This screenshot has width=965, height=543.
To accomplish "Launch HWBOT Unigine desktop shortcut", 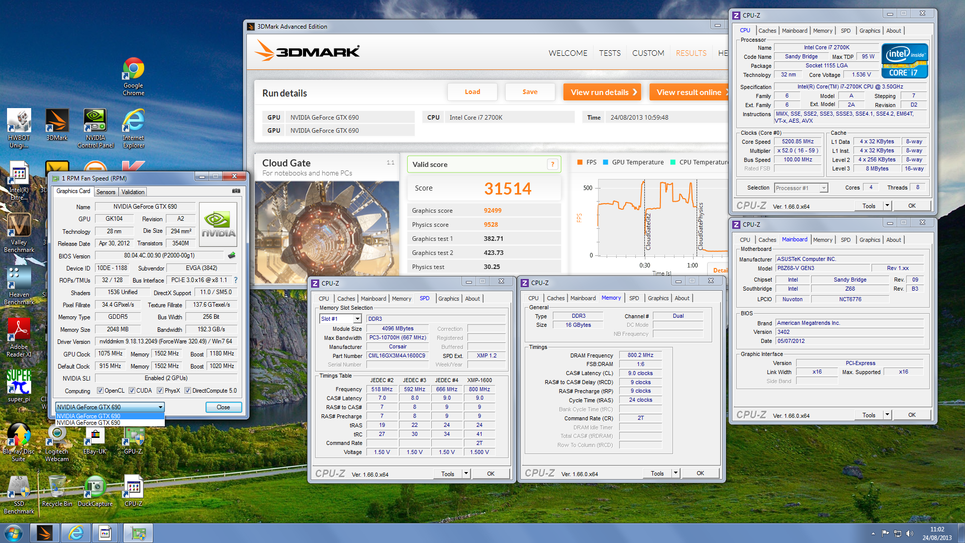I will click(19, 128).
